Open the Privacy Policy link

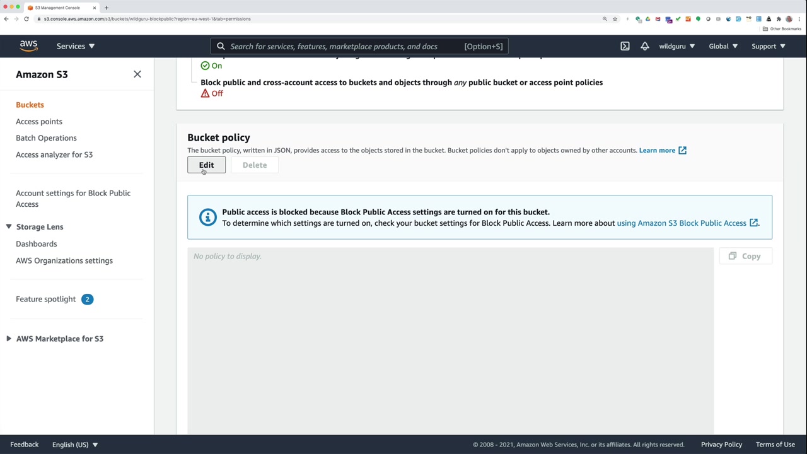(x=721, y=445)
